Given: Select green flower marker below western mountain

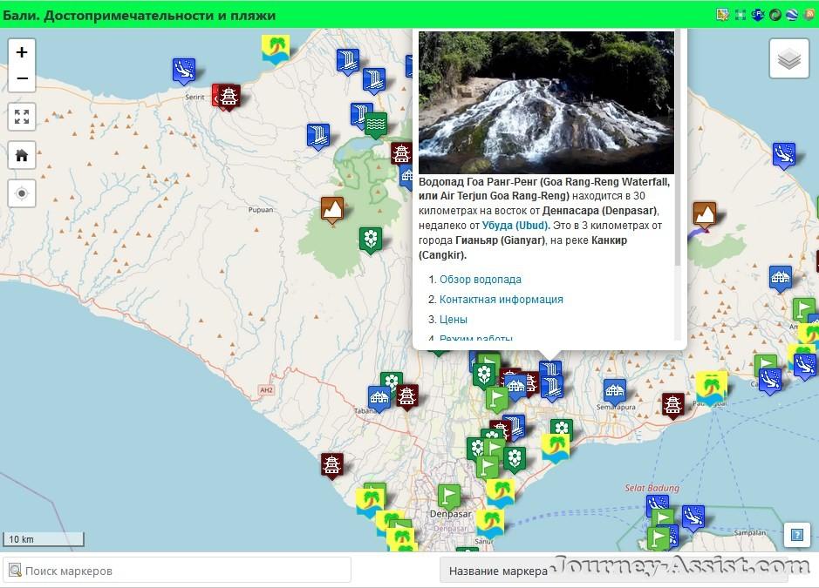Looking at the screenshot, I should [x=371, y=240].
